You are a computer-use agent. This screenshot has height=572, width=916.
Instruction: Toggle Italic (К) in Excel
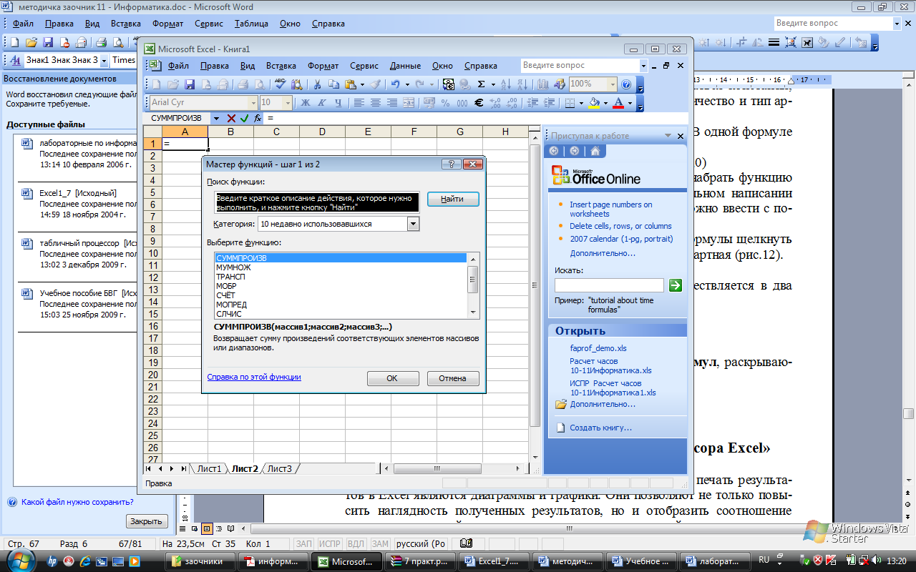[x=321, y=102]
